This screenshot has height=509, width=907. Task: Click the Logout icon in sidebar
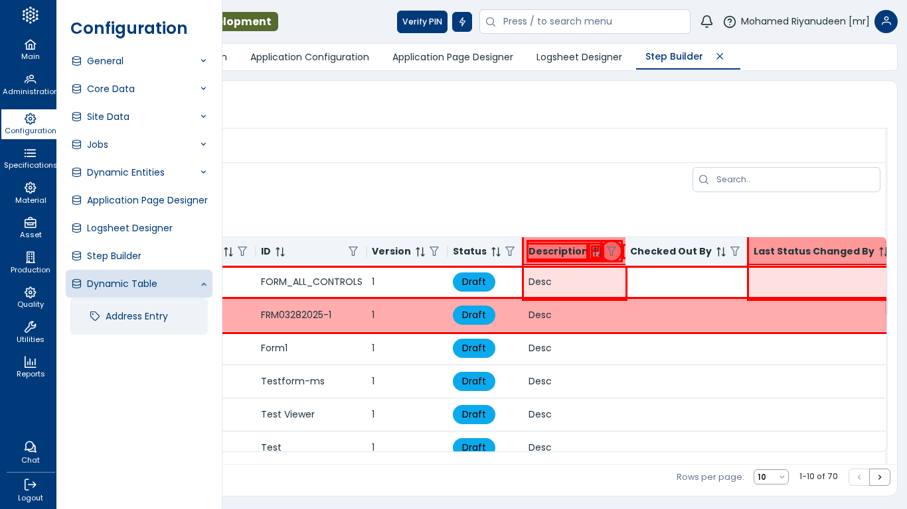30,490
